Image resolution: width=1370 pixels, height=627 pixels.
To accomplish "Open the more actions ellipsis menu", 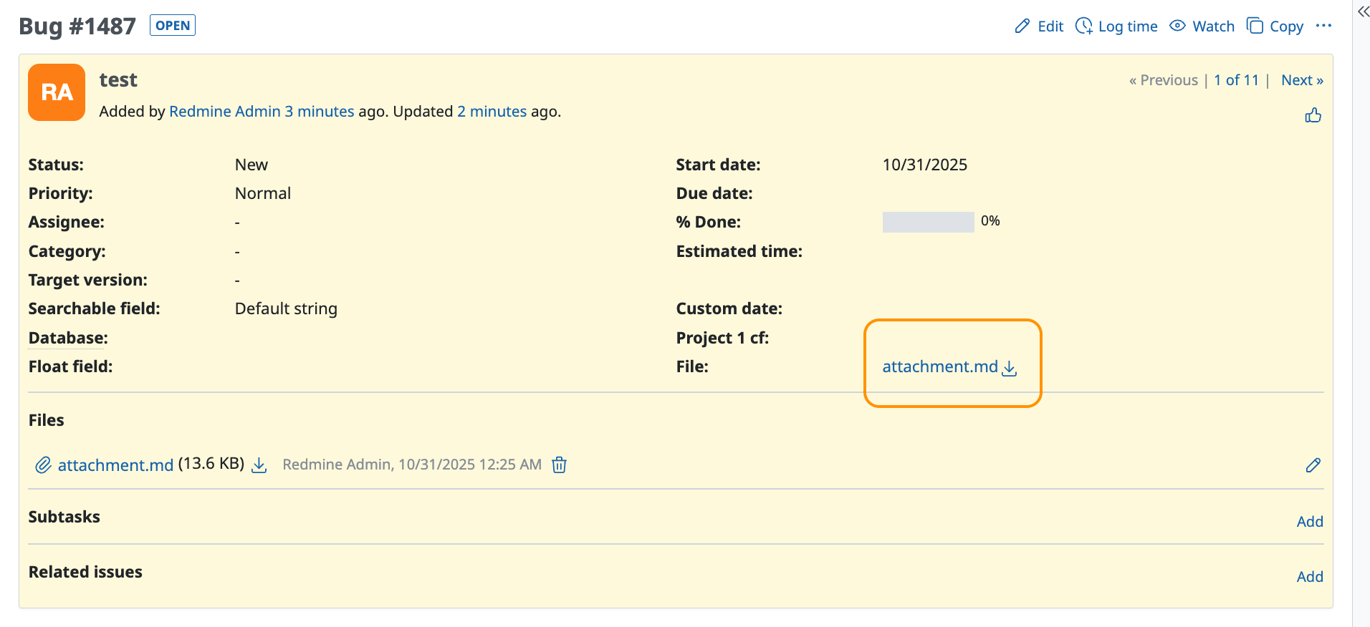I will 1323,26.
